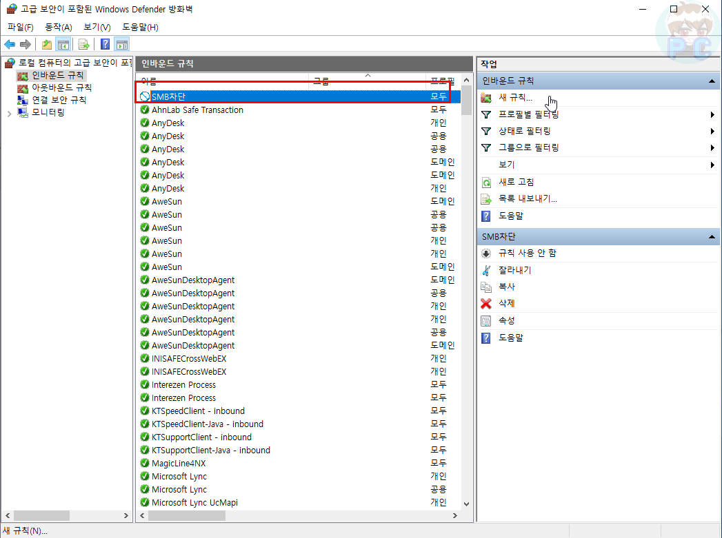Click the Back arrow toolbar icon
Viewport: 722px width, 538px height.
click(x=10, y=45)
